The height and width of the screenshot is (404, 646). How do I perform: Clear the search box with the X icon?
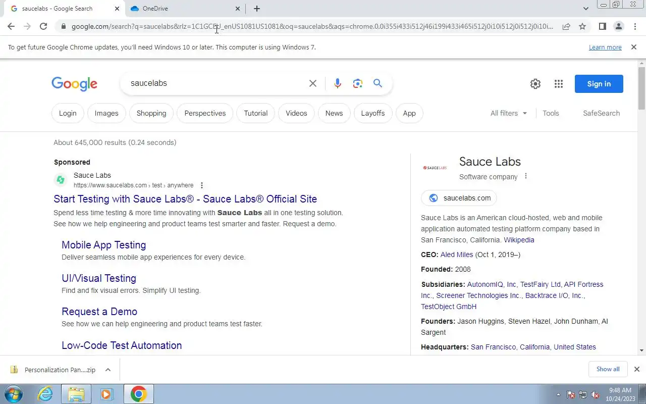click(313, 83)
